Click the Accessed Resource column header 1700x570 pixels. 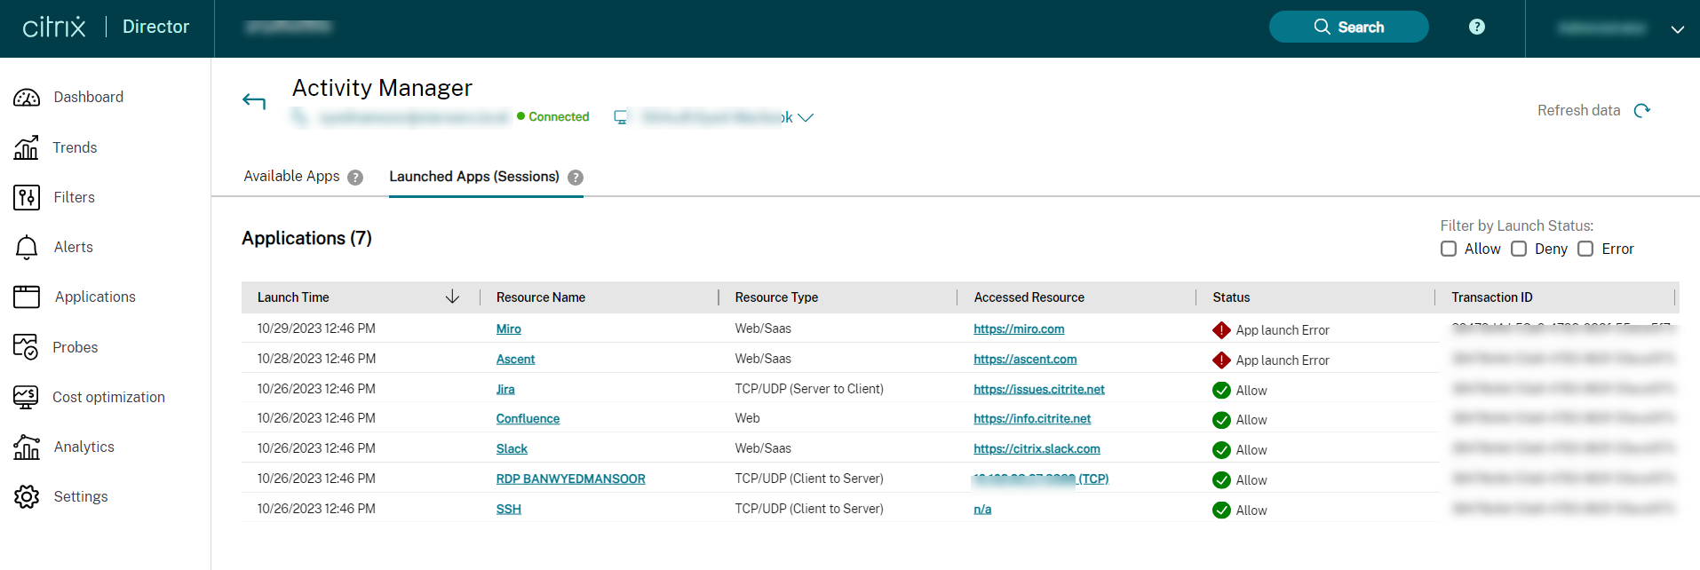pos(1029,297)
